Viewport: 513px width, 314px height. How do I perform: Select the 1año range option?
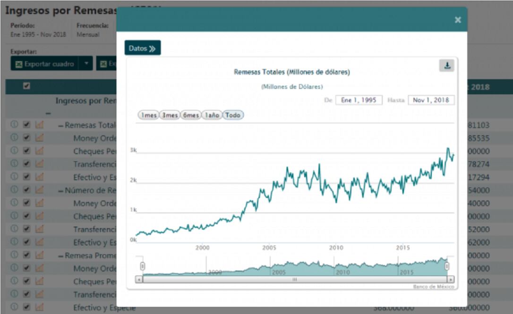coord(212,115)
